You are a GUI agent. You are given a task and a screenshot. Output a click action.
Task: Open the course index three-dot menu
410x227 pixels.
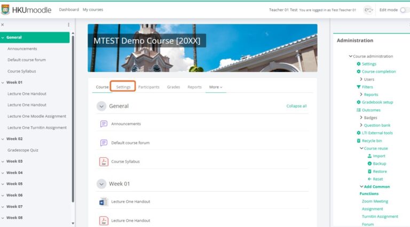click(68, 25)
